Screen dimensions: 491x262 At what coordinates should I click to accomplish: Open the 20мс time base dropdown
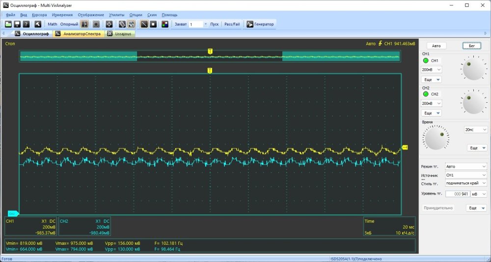click(x=475, y=130)
